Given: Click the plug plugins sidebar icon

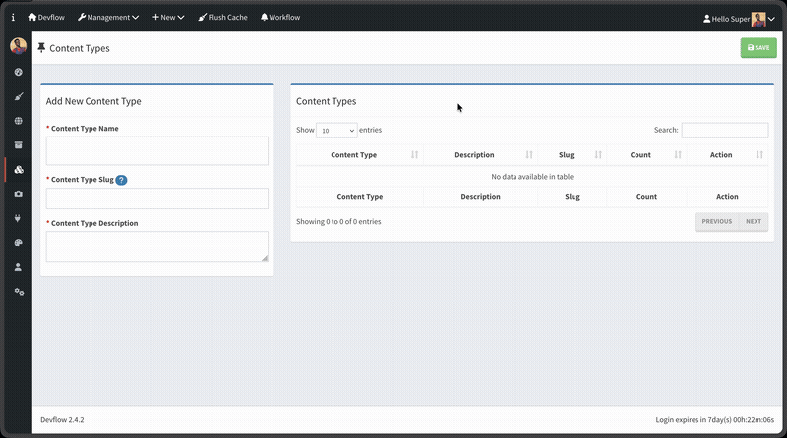Looking at the screenshot, I should pyautogui.click(x=18, y=218).
